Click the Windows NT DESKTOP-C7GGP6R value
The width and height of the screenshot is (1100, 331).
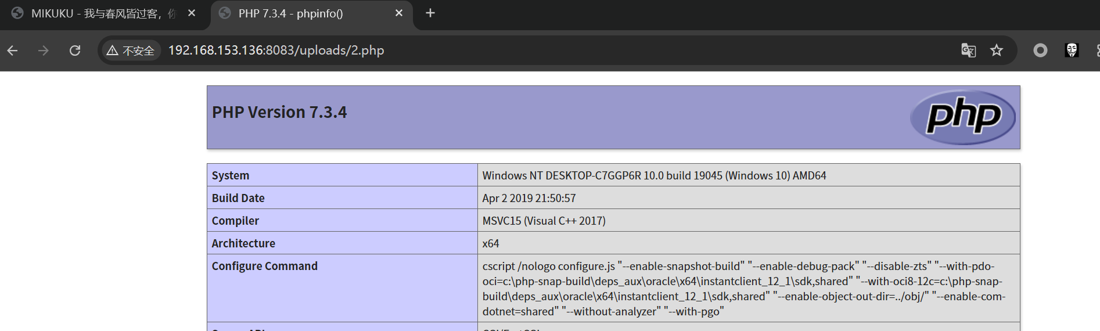655,175
